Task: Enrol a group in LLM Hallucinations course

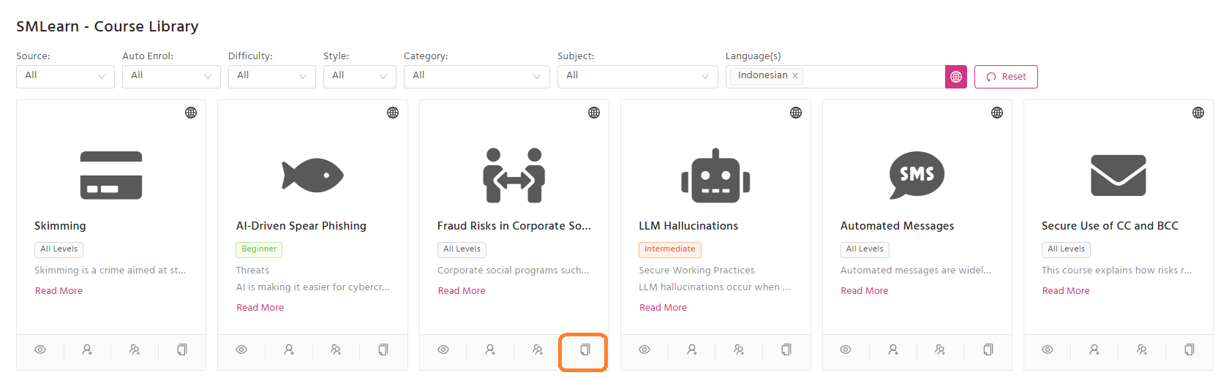Action: [x=739, y=350]
